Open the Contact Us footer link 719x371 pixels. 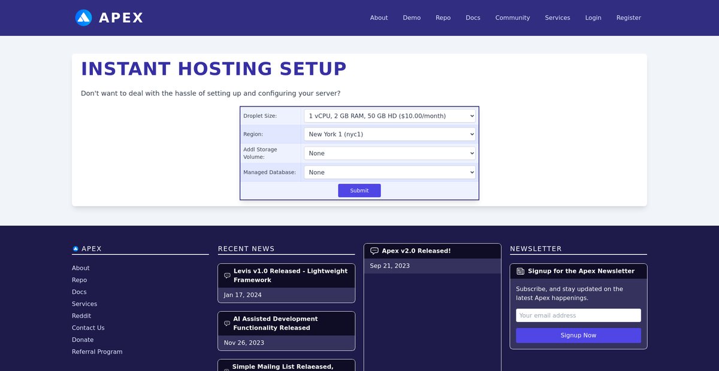(x=88, y=328)
